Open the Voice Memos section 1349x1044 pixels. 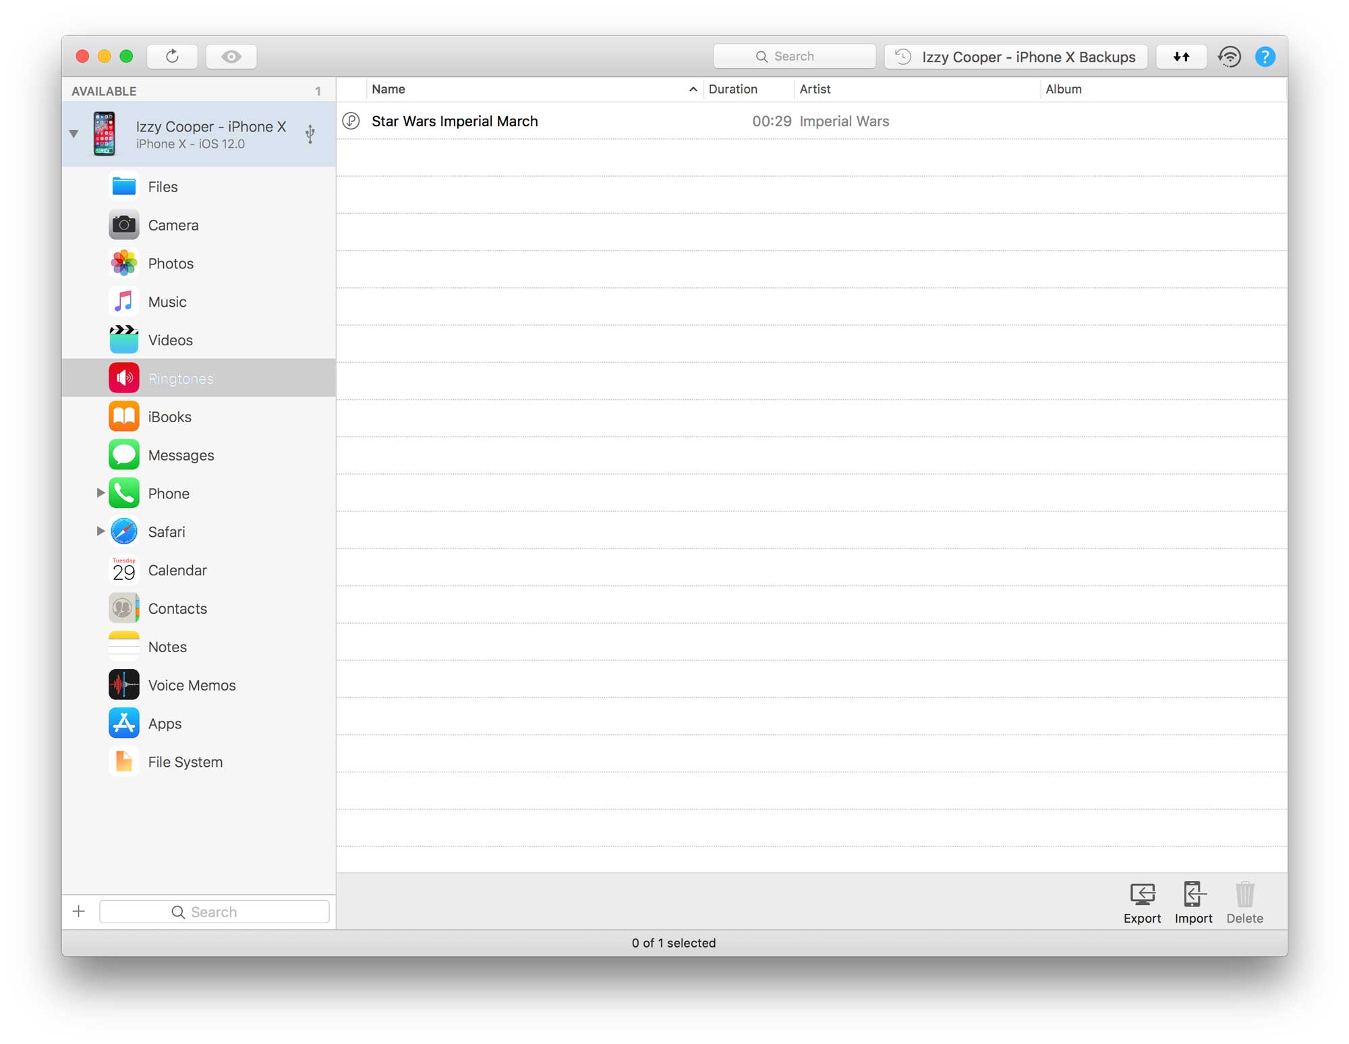[192, 685]
